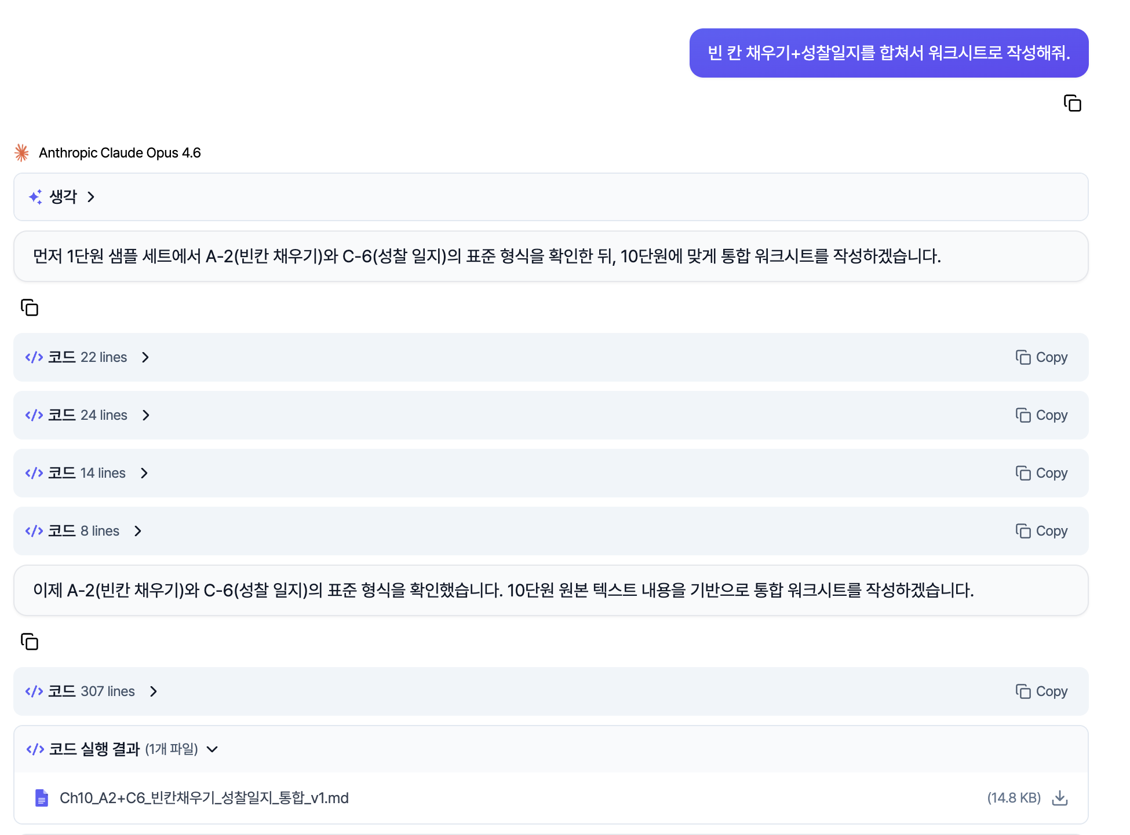Expand the 생각 thinking section chevron

click(x=91, y=197)
